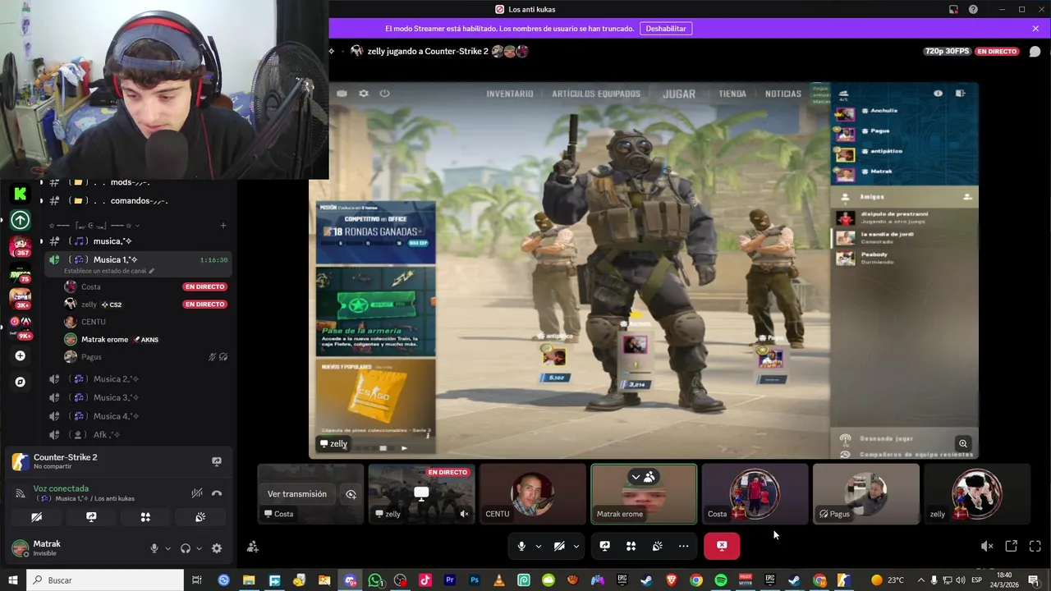Viewport: 1051px width, 591px height.
Task: Toggle camera in call control bar
Action: pyautogui.click(x=559, y=546)
